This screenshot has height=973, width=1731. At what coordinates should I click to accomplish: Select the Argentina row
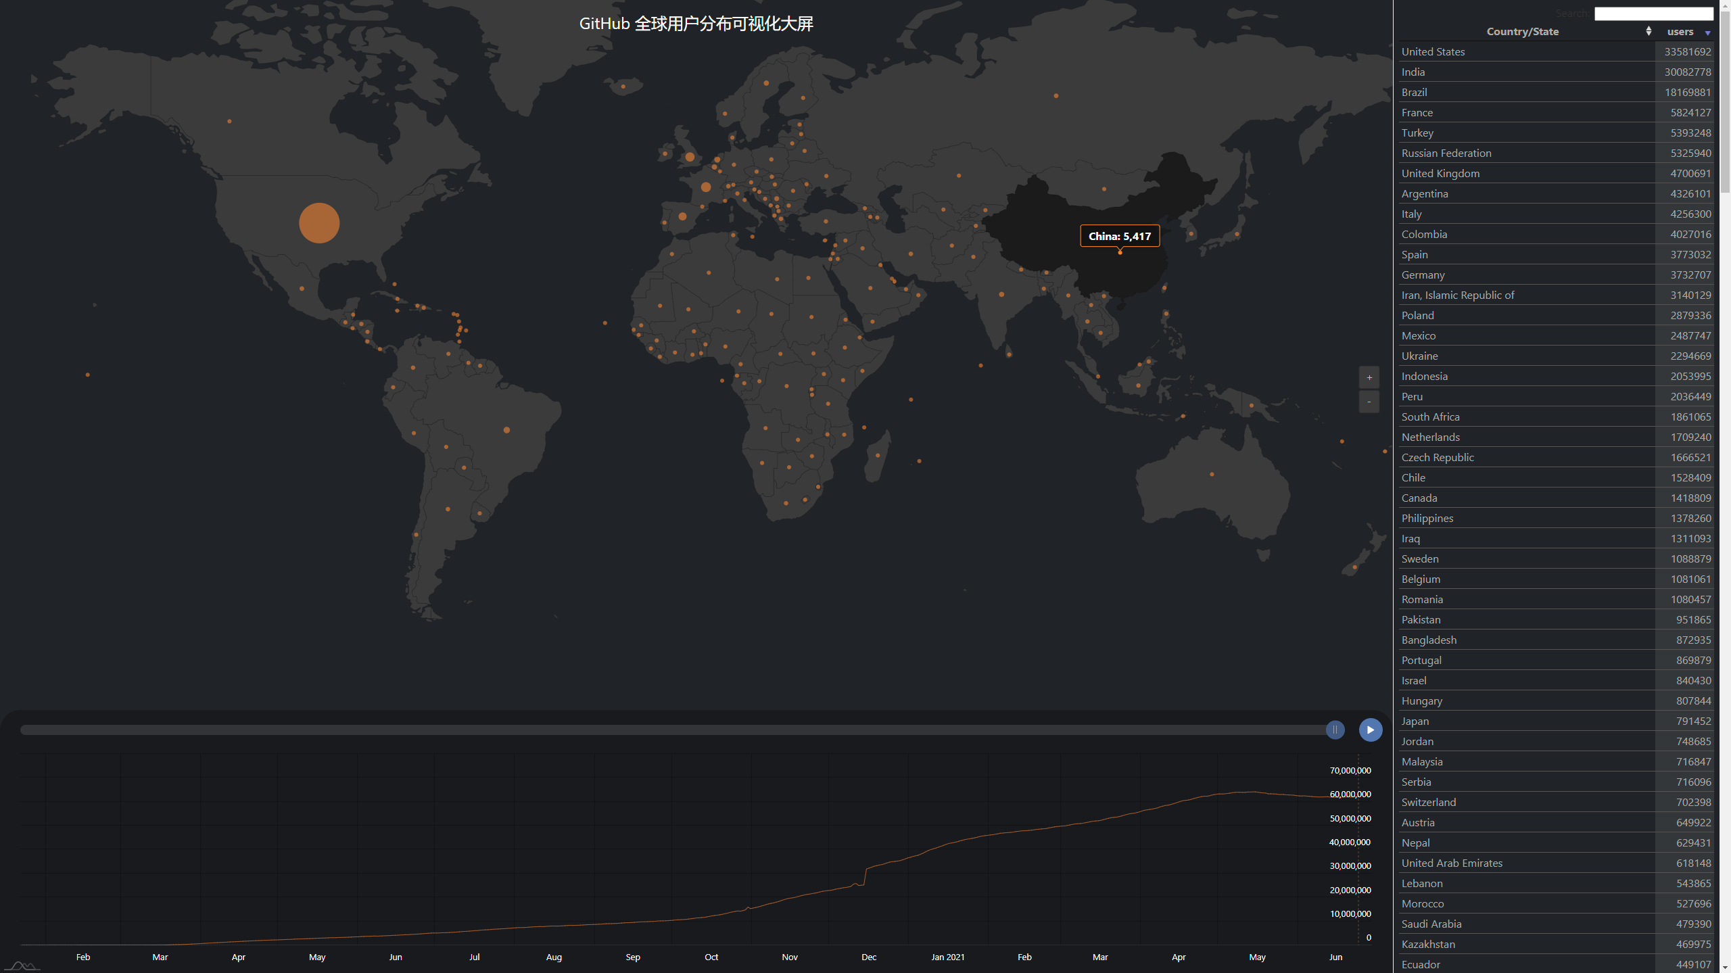tap(1556, 193)
